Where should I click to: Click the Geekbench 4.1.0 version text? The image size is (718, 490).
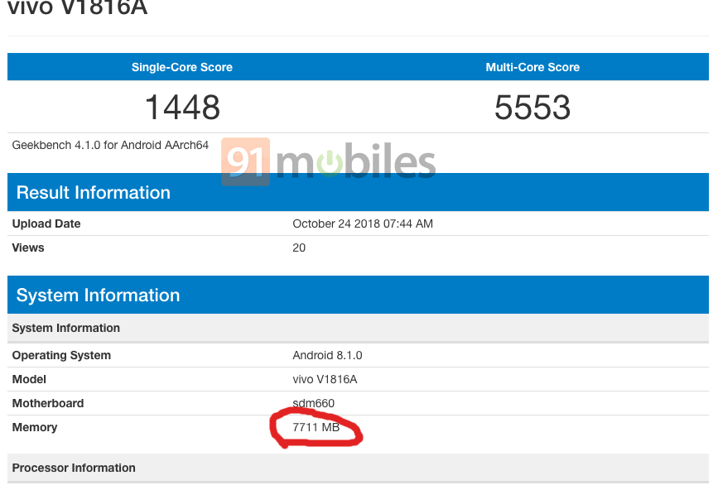pos(110,145)
